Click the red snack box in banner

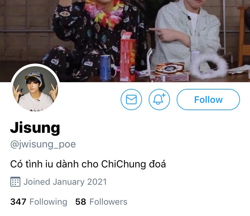[128, 58]
